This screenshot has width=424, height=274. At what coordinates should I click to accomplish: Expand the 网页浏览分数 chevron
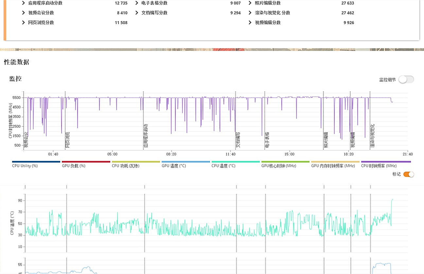click(23, 23)
